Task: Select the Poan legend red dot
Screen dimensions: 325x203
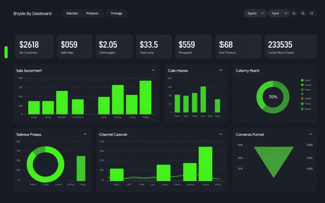Action: pyautogui.click(x=302, y=90)
